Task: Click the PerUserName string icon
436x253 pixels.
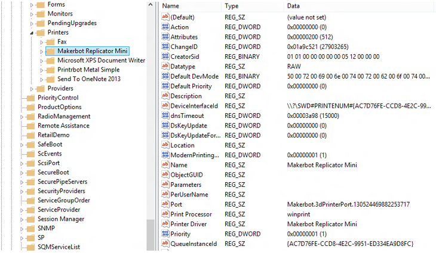Action: (165, 194)
